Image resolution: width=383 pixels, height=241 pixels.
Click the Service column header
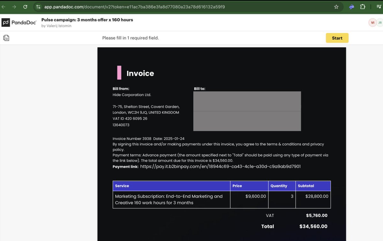[x=171, y=186]
